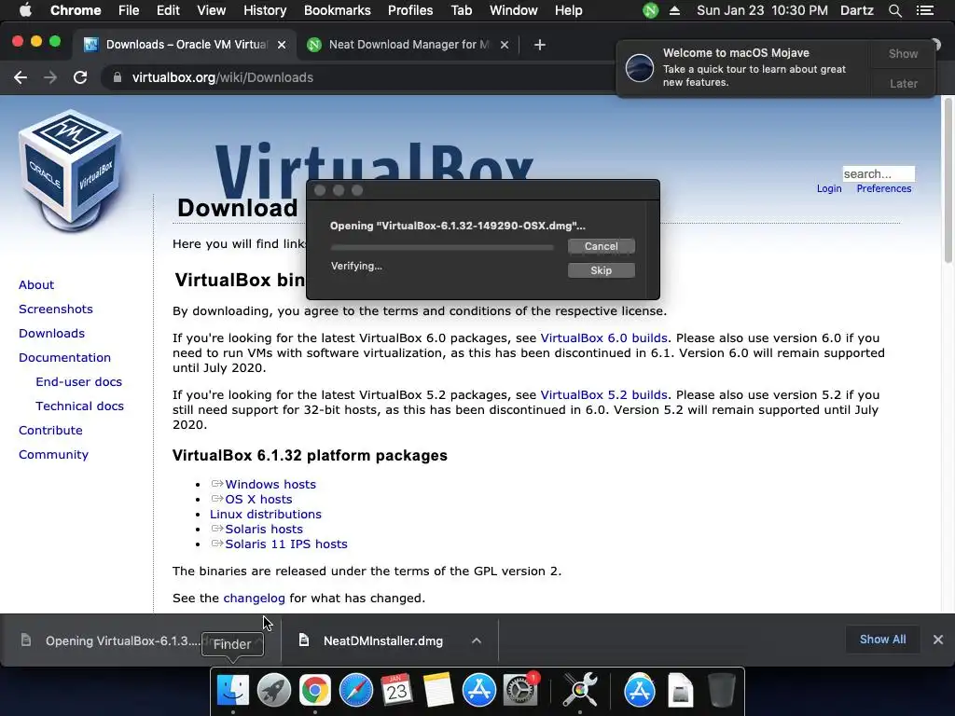955x716 pixels.
Task: Open End-user docs link
Action: click(x=78, y=381)
